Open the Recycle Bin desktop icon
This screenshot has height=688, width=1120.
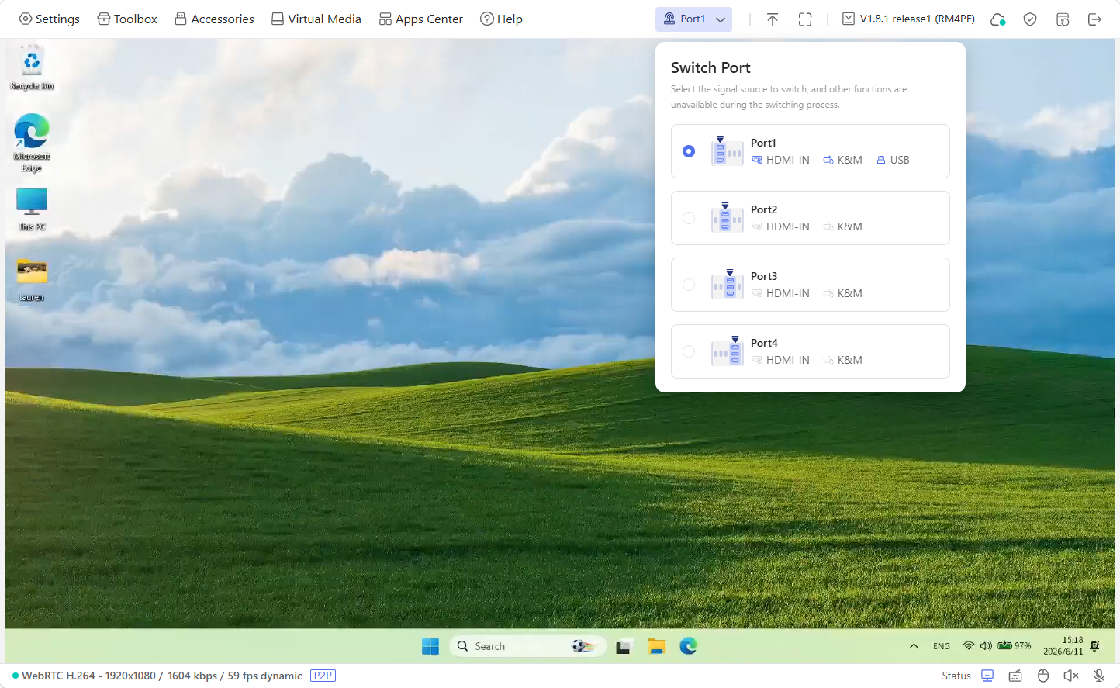pyautogui.click(x=32, y=67)
